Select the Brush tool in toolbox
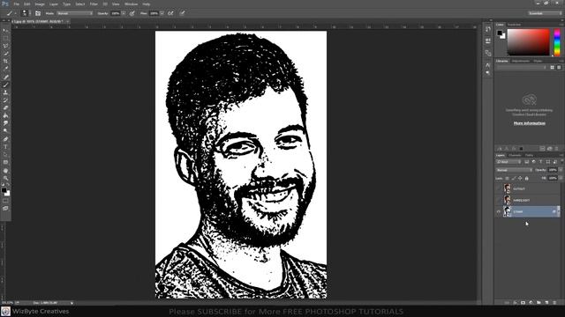The height and width of the screenshot is (317, 565). (5, 85)
